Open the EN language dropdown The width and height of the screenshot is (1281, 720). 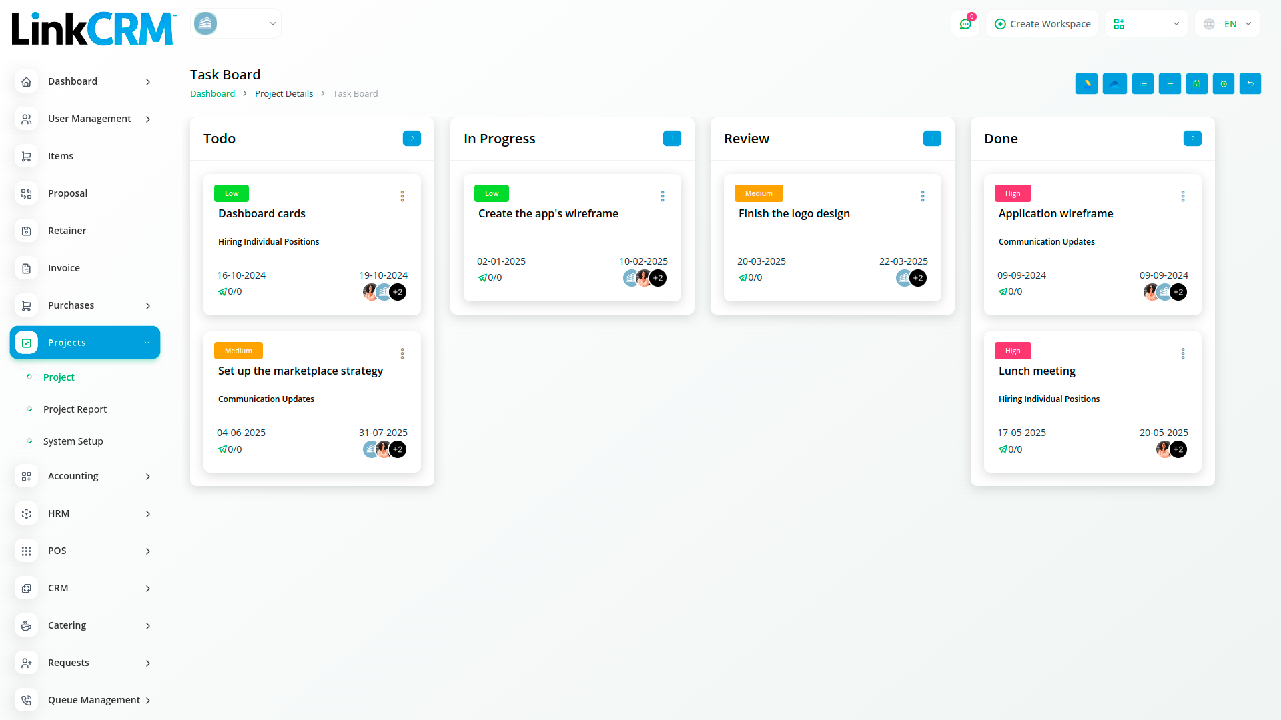point(1228,24)
